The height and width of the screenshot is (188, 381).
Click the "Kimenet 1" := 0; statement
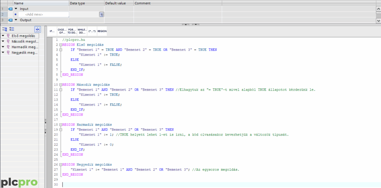(x=96, y=144)
